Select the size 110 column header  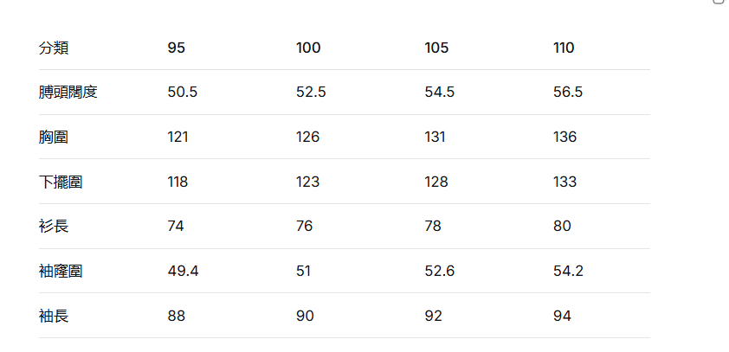[564, 48]
